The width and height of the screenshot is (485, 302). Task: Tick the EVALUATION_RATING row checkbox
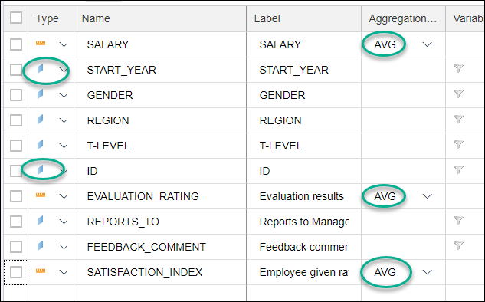coord(16,196)
